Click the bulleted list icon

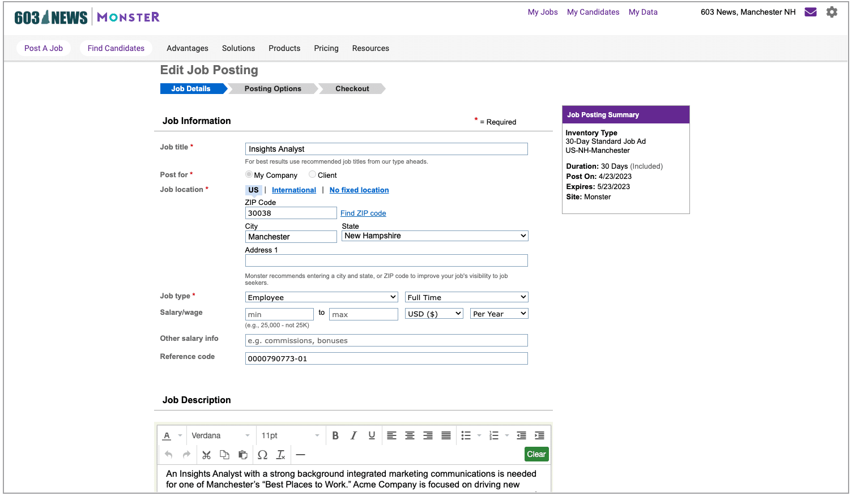coord(466,435)
